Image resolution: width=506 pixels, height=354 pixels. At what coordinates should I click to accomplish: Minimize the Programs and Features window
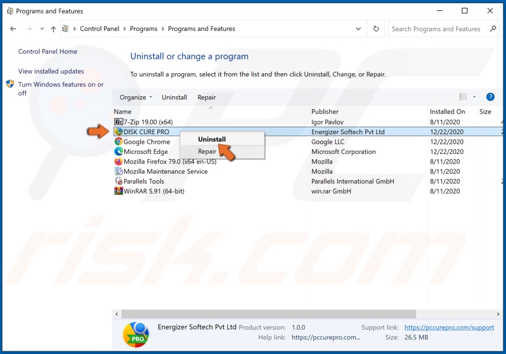(439, 11)
